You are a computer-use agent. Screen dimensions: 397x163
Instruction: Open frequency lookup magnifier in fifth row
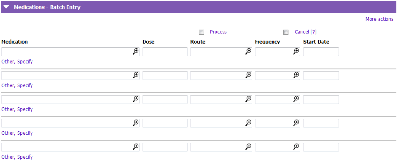tap(296, 146)
